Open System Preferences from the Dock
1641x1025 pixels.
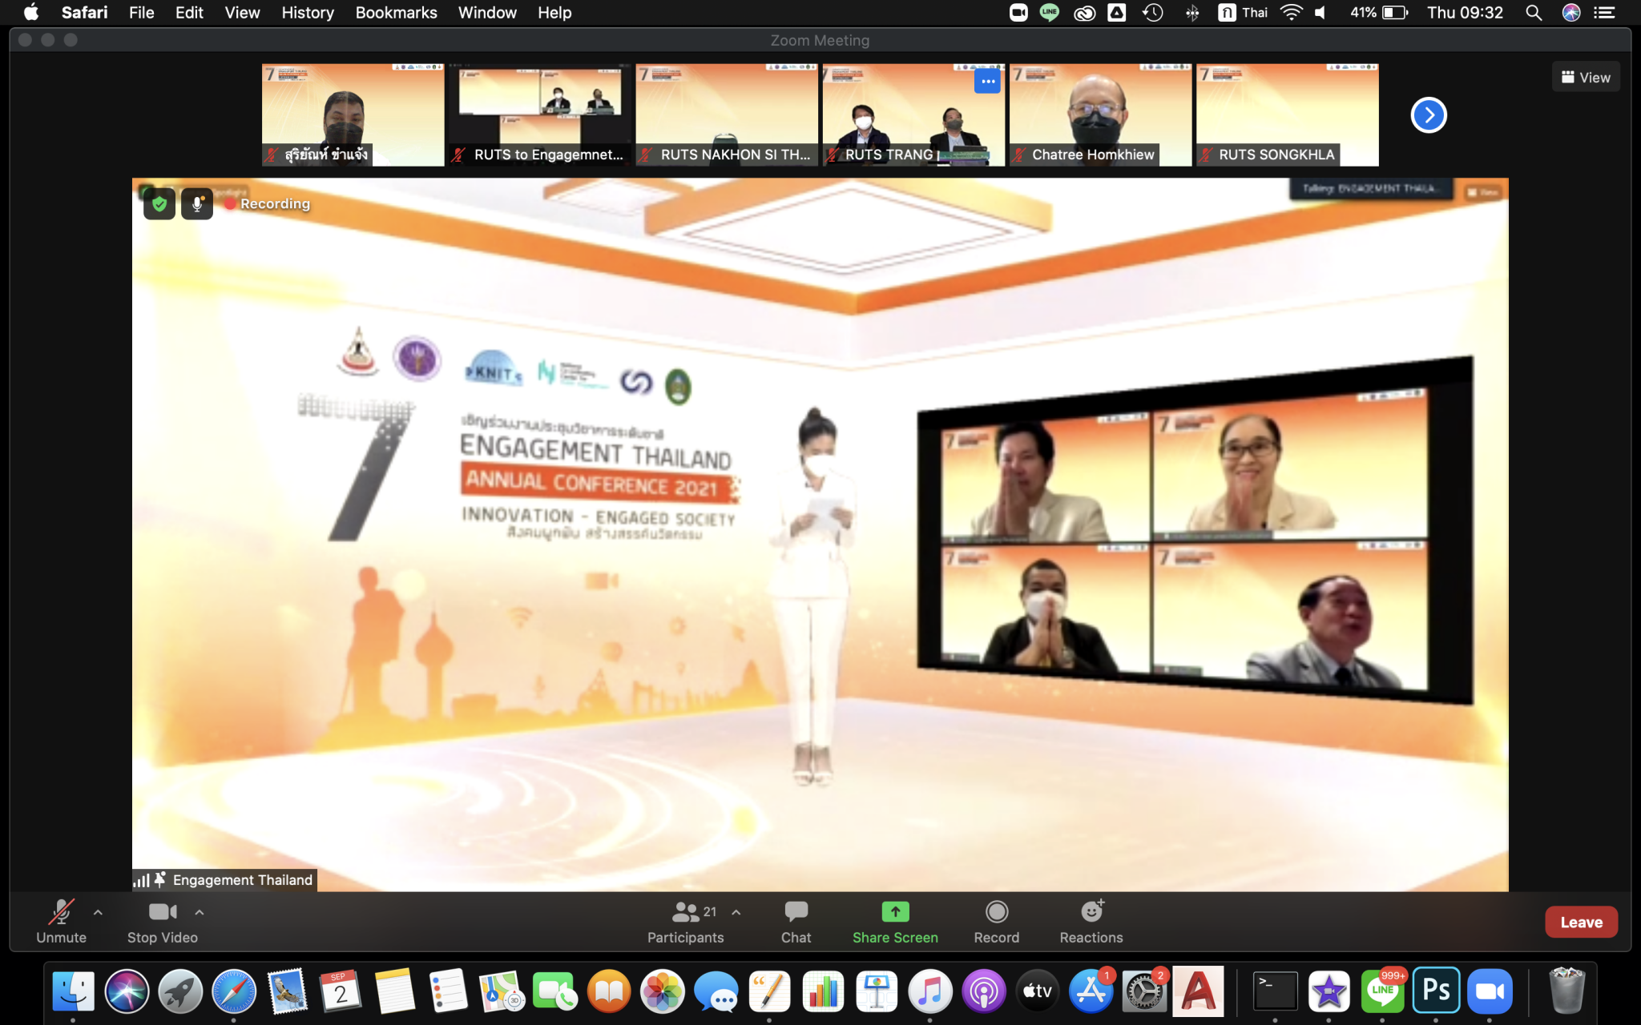(x=1144, y=991)
